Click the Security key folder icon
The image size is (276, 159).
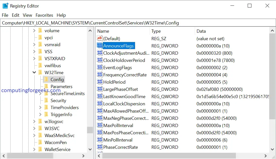coord(46,101)
